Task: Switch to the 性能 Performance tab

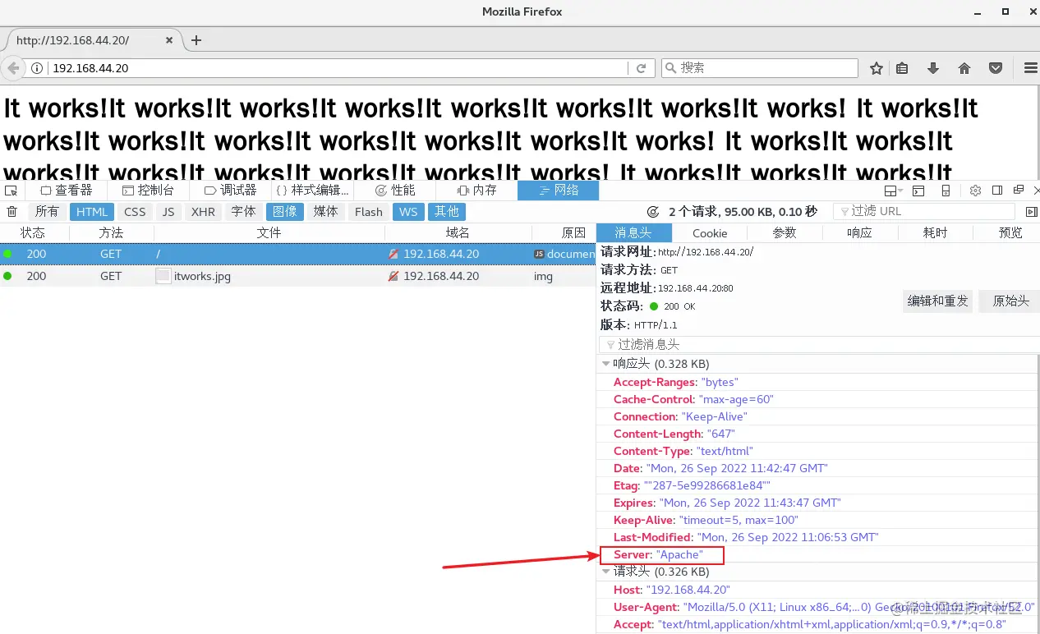Action: click(394, 191)
